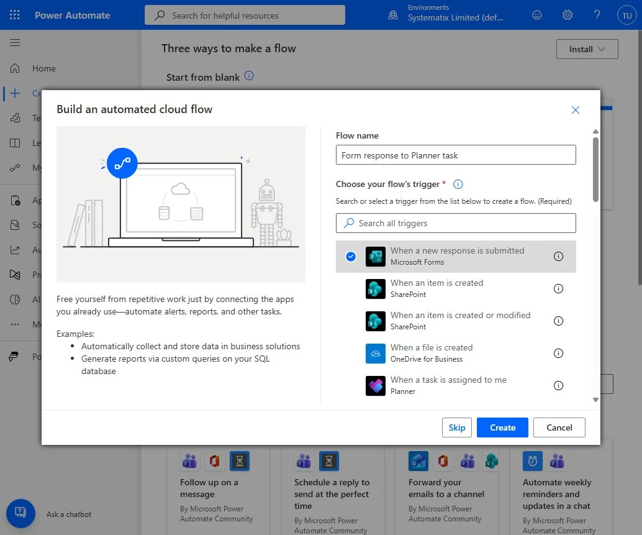Open the Help question mark icon
The image size is (642, 535).
[x=597, y=15]
